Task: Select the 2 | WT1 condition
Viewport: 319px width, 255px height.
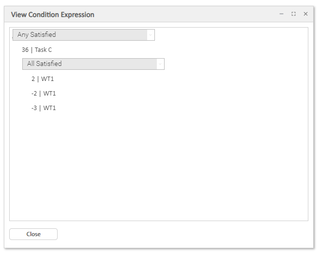Action: (x=44, y=79)
